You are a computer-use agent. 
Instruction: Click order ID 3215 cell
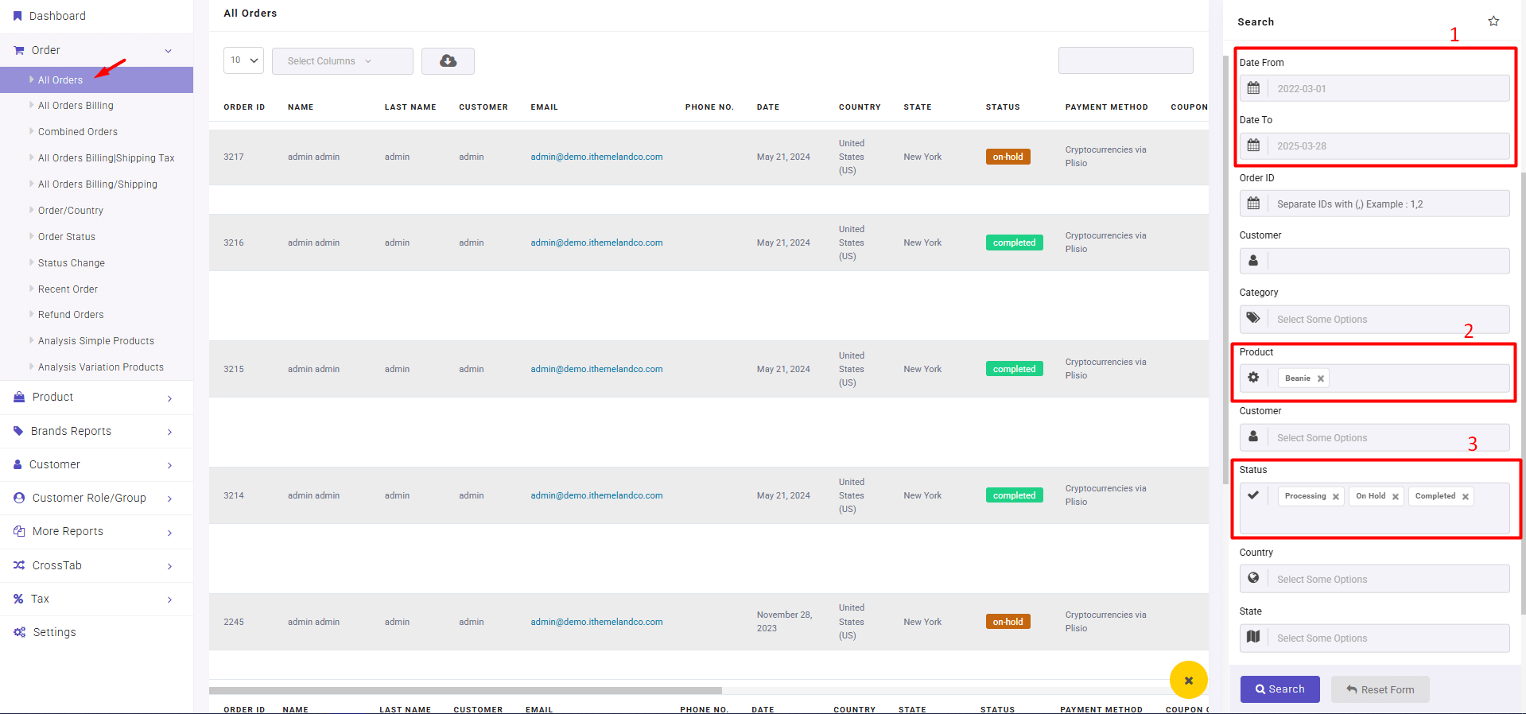coord(234,369)
